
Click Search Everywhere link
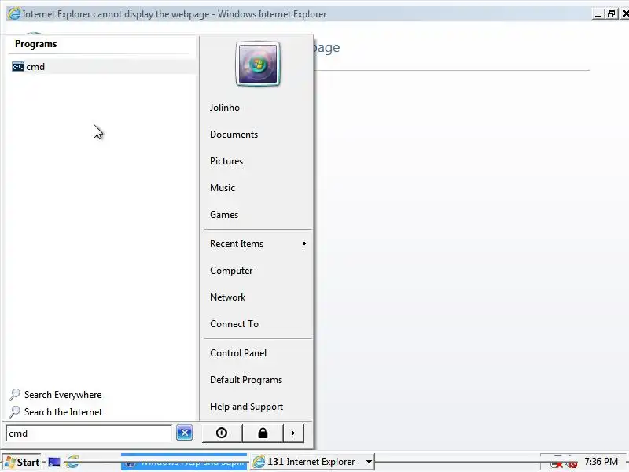63,395
